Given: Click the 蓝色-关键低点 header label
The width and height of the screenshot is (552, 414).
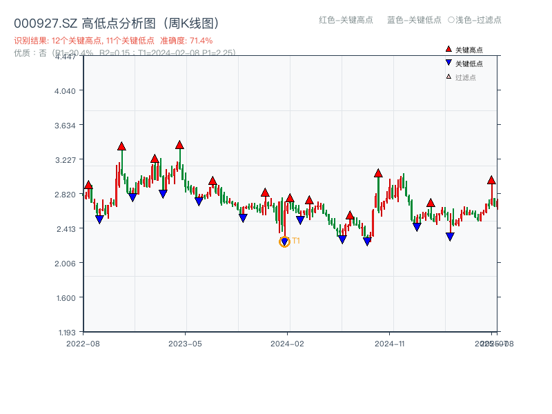Looking at the screenshot, I should pos(414,20).
